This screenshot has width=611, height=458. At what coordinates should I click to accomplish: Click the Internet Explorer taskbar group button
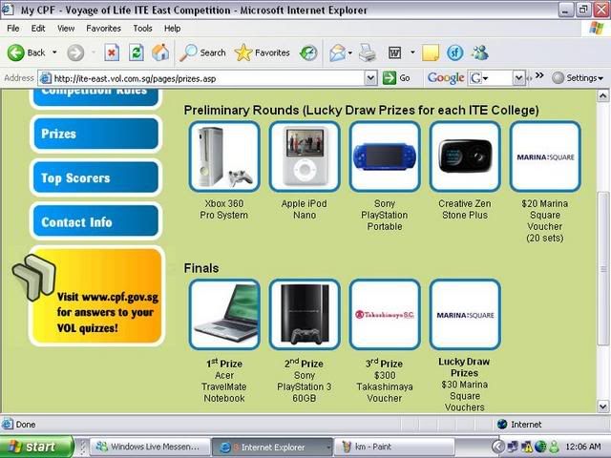pos(272,447)
